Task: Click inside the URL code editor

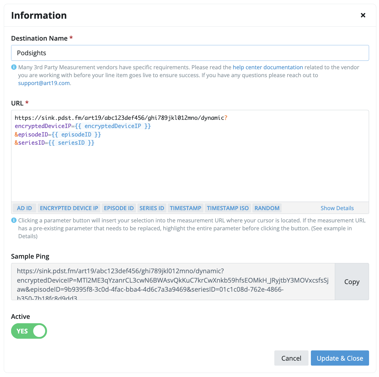Action: click(x=190, y=156)
